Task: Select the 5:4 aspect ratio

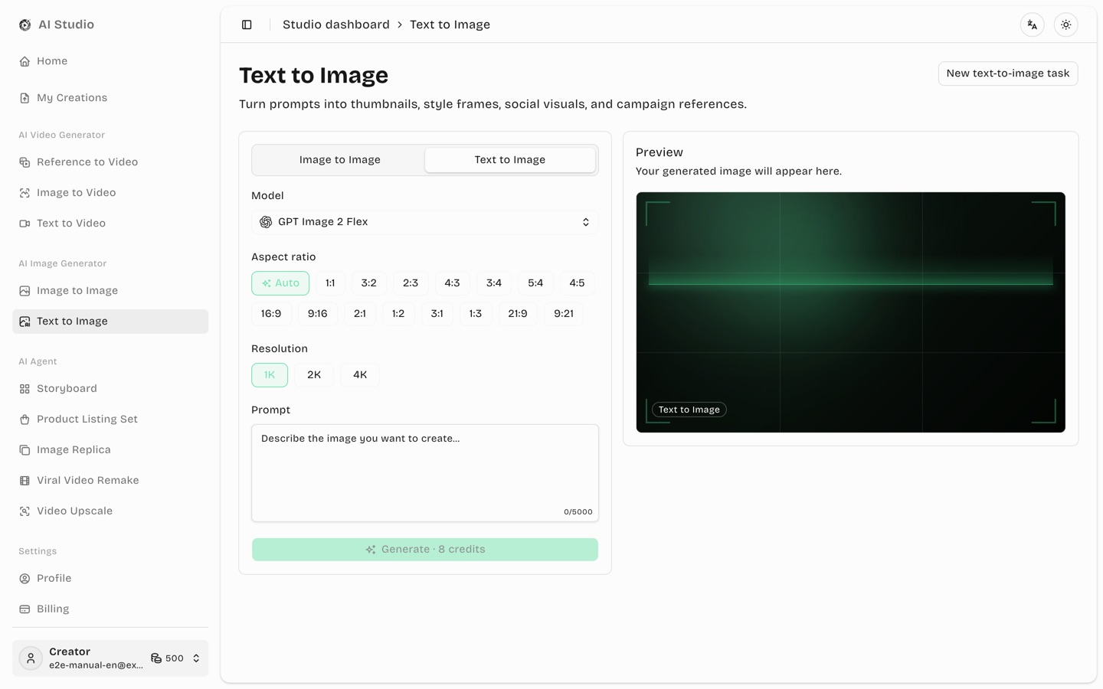Action: (x=535, y=283)
